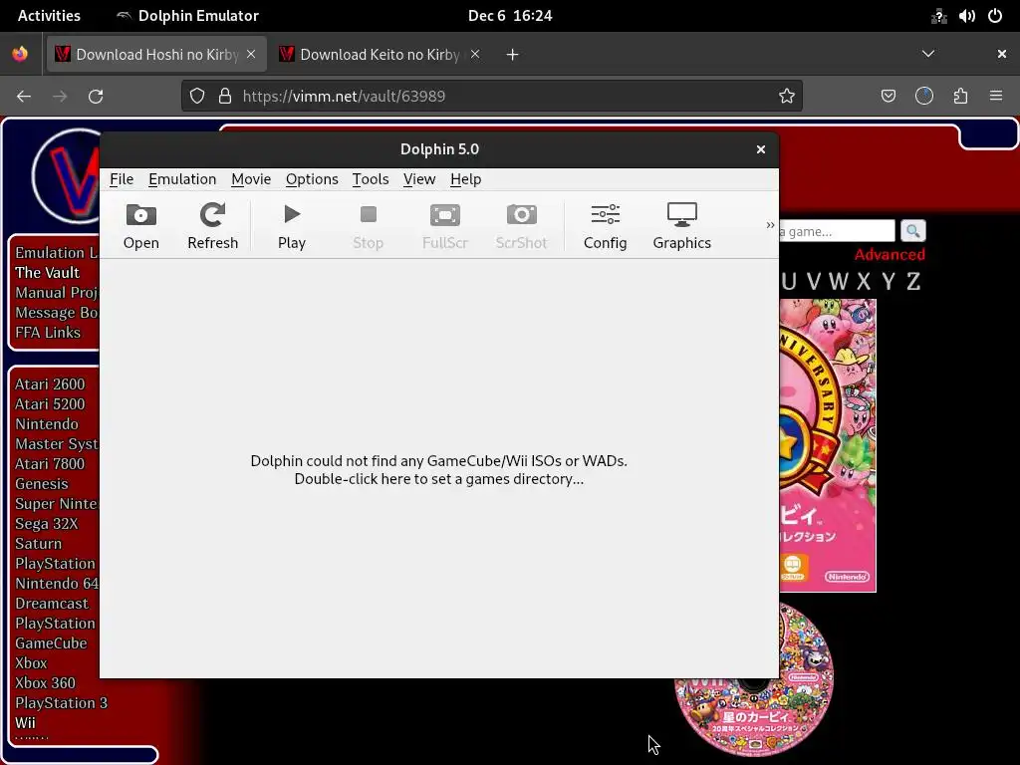Click the Vimm search magnifier button

[912, 231]
